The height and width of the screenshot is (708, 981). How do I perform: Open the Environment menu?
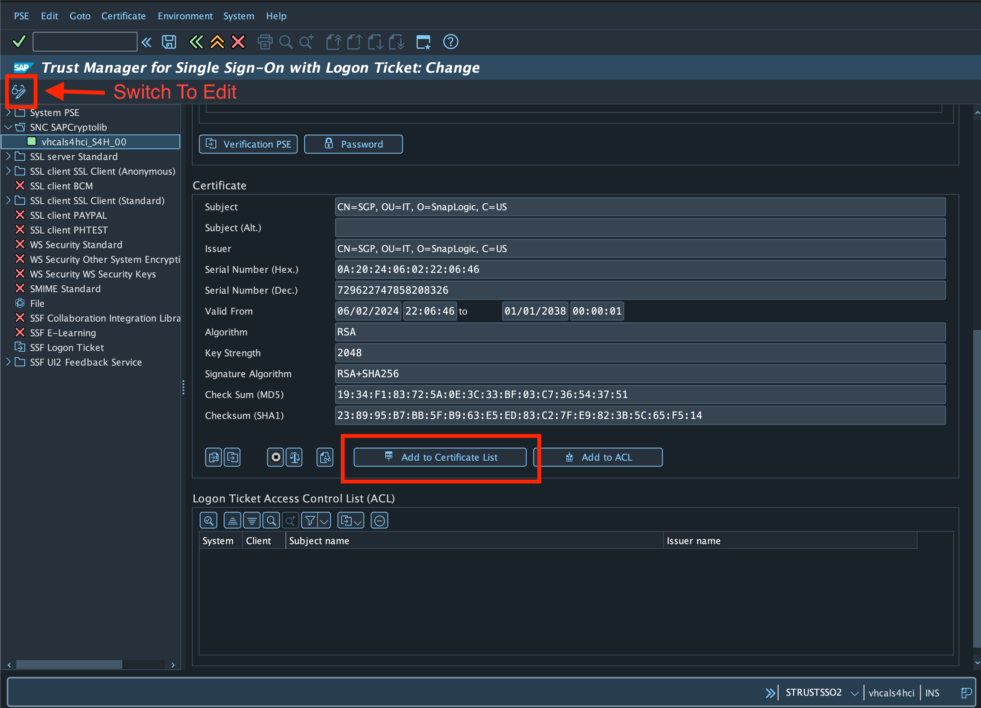coord(185,16)
